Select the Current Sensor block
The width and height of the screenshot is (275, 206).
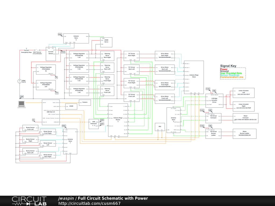pyautogui.click(x=51, y=52)
